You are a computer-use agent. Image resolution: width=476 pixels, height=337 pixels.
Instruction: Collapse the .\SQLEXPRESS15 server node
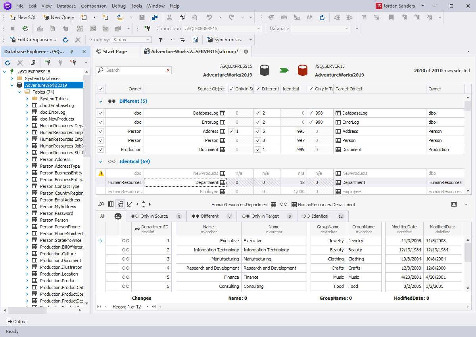click(4, 72)
